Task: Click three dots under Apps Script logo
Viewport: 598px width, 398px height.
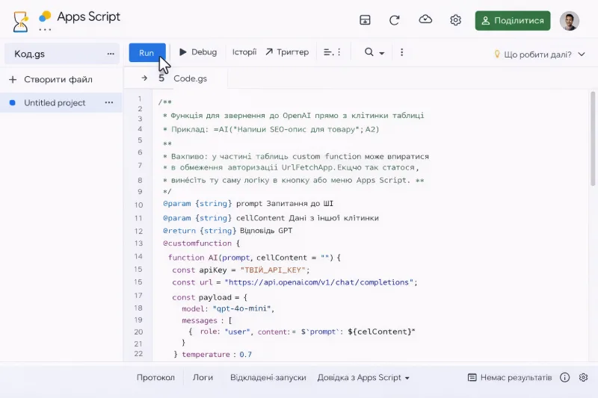Action: (45, 29)
